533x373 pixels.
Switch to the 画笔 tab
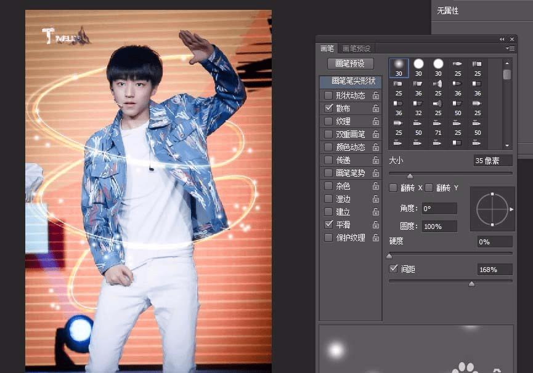[x=327, y=49]
